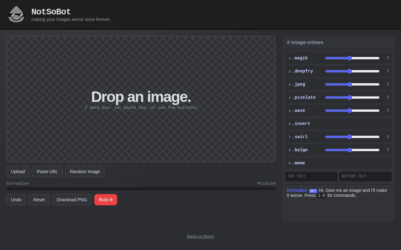
Task: Click the tagline 'making your images worse since forever.'
Action: pos(71,19)
